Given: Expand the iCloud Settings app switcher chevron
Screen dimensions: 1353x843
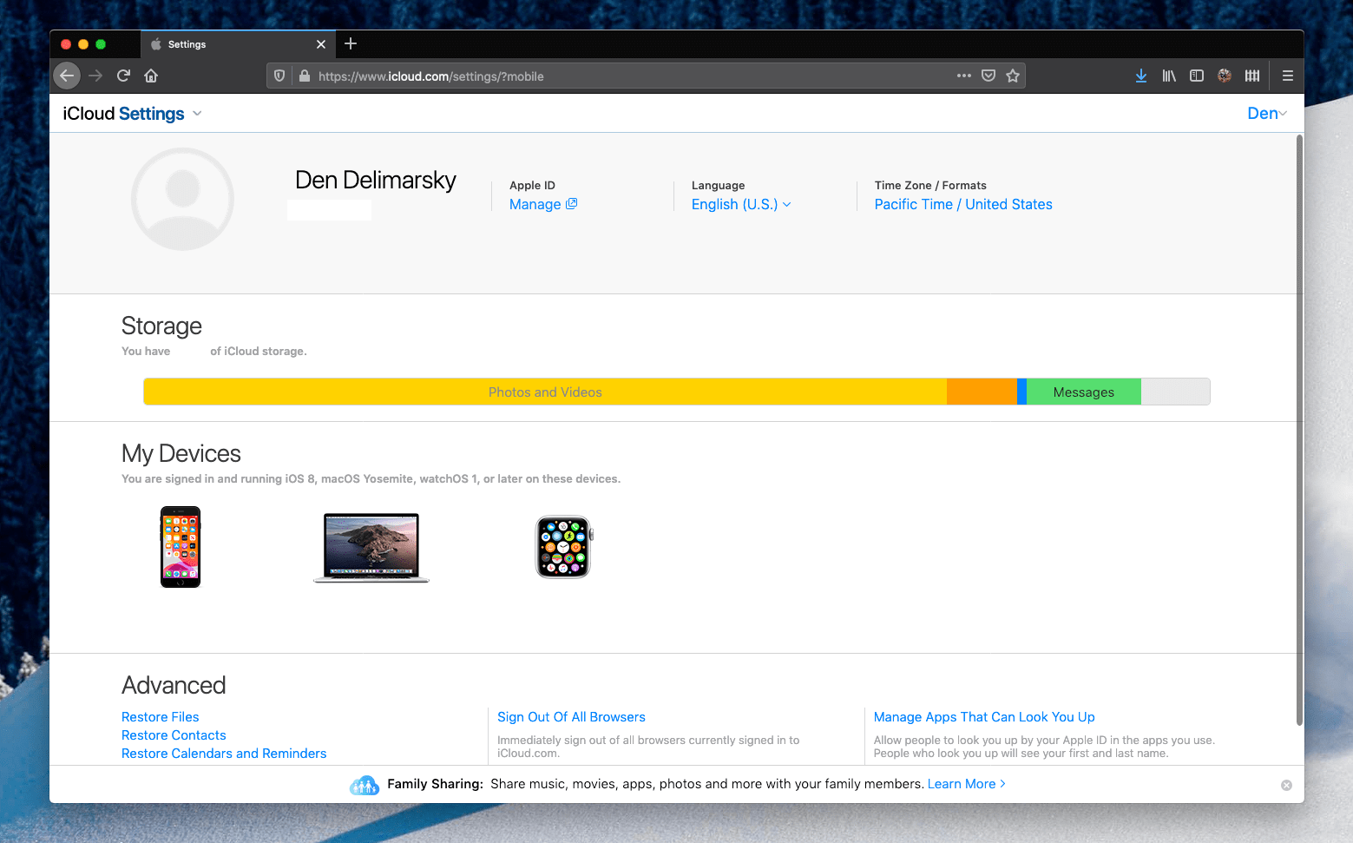Looking at the screenshot, I should pyautogui.click(x=197, y=114).
